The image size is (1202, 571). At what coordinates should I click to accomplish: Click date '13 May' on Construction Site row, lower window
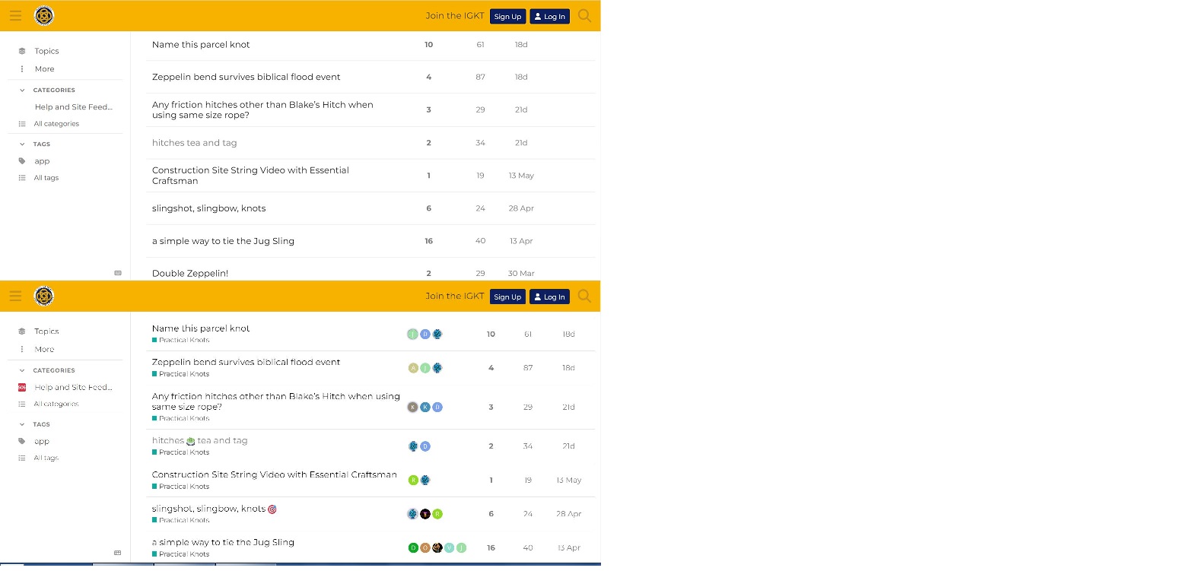568,480
